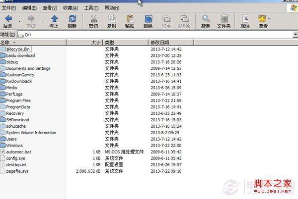Open the 查看(V) menu
The width and height of the screenshot is (298, 199).
(50, 8)
